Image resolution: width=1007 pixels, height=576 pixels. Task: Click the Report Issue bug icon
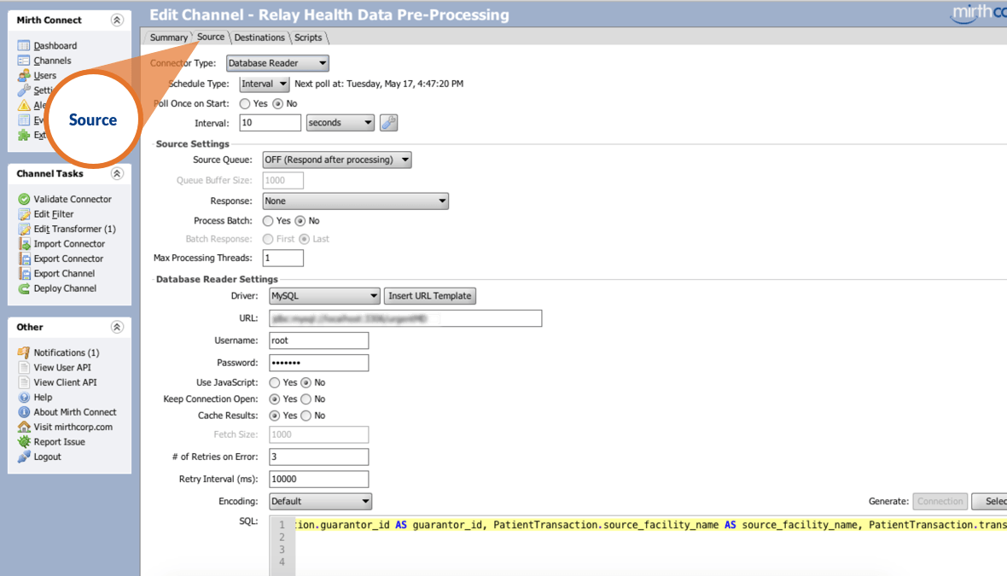(x=24, y=442)
